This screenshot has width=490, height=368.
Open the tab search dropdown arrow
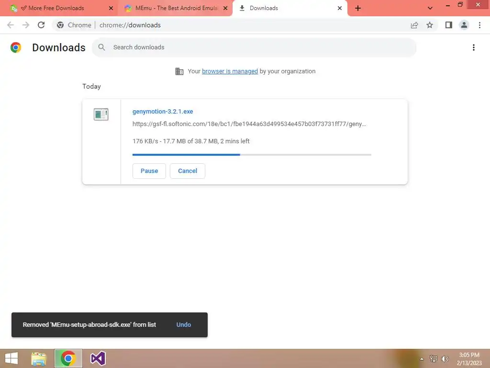tap(430, 8)
